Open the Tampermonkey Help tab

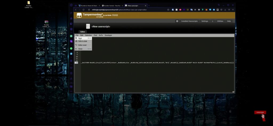tap(229, 21)
